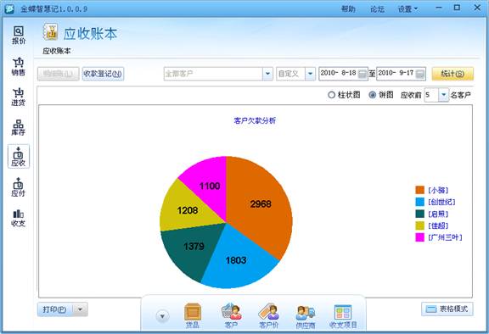Open the 收支项目 items shortcut
Viewport: 489px width, 334px height.
[343, 315]
